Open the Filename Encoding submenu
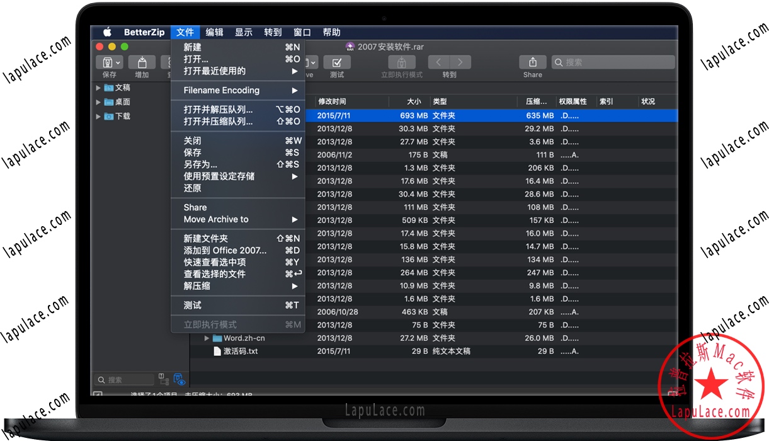This screenshot has width=769, height=441. 238,91
